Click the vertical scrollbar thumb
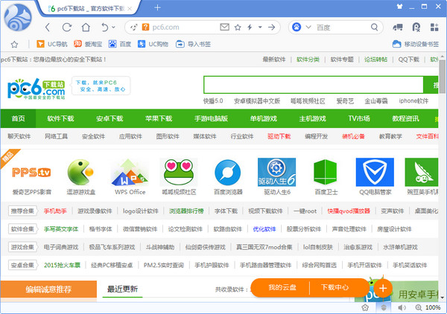The height and width of the screenshot is (314, 447). coord(442,77)
